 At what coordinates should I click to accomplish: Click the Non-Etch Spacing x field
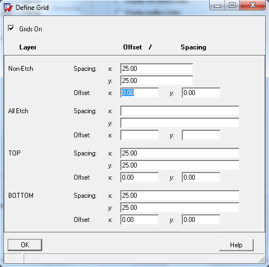point(157,69)
